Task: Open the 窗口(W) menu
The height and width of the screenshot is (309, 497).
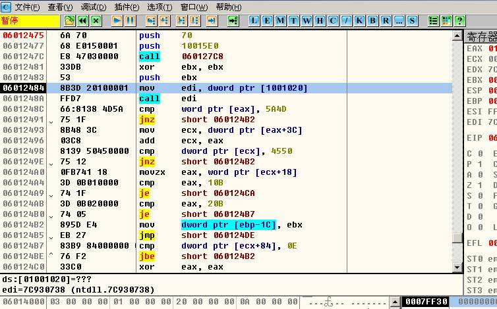Action: point(194,7)
